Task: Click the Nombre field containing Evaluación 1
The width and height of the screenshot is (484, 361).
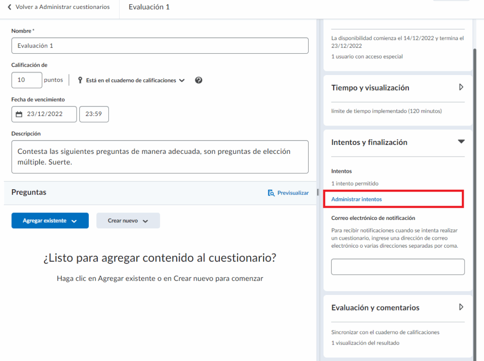Action: coord(160,46)
